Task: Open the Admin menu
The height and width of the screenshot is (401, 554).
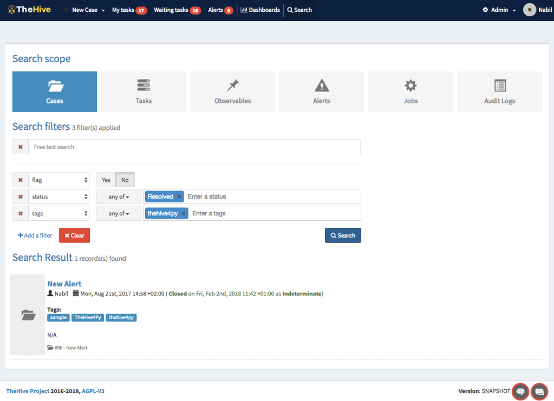Action: click(499, 10)
